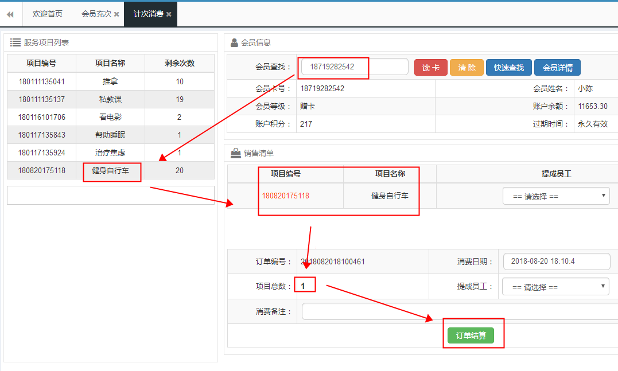618x371 pixels.
Task: Open the 提成员工 dropdown below consumption date
Action: (x=555, y=287)
